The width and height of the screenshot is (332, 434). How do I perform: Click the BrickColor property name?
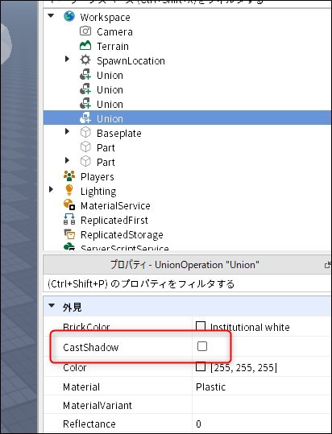coord(86,327)
